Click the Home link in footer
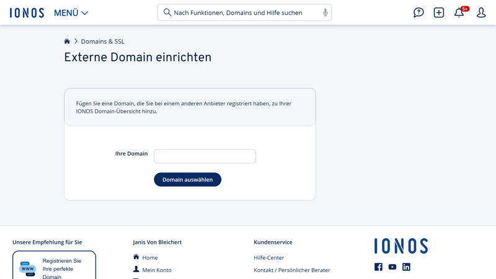This screenshot has height=279, width=496. click(149, 258)
